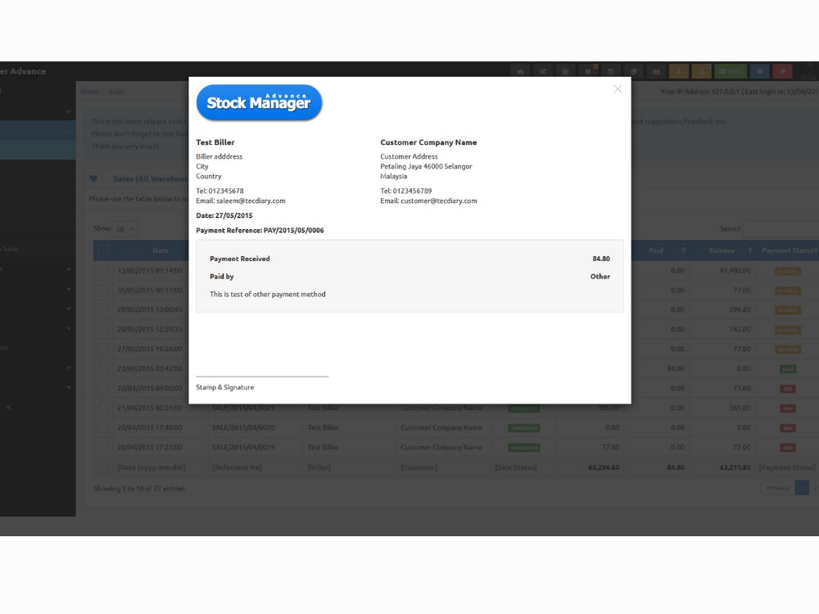This screenshot has height=614, width=819.
Task: Open the Home breadcrumb link
Action: (90, 92)
